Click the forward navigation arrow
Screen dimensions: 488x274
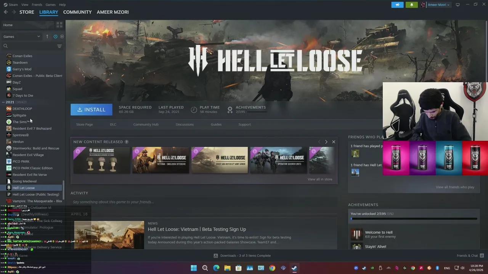click(14, 12)
